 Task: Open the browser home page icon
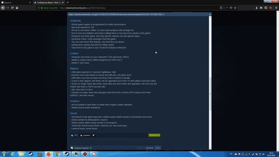point(17,8)
